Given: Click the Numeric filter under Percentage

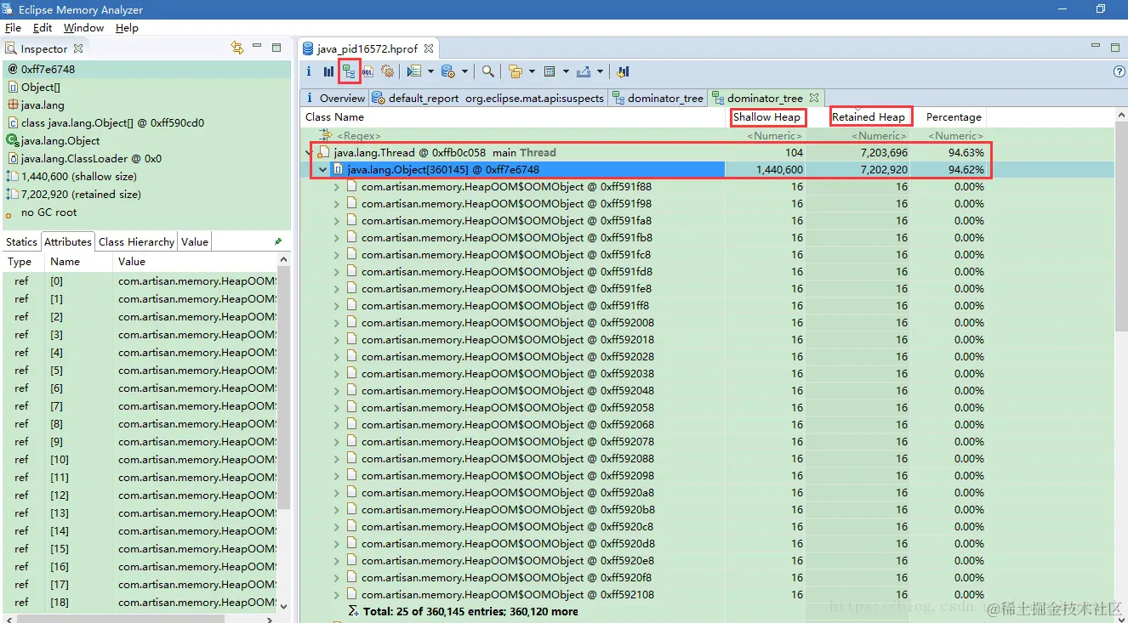Looking at the screenshot, I should pos(955,136).
